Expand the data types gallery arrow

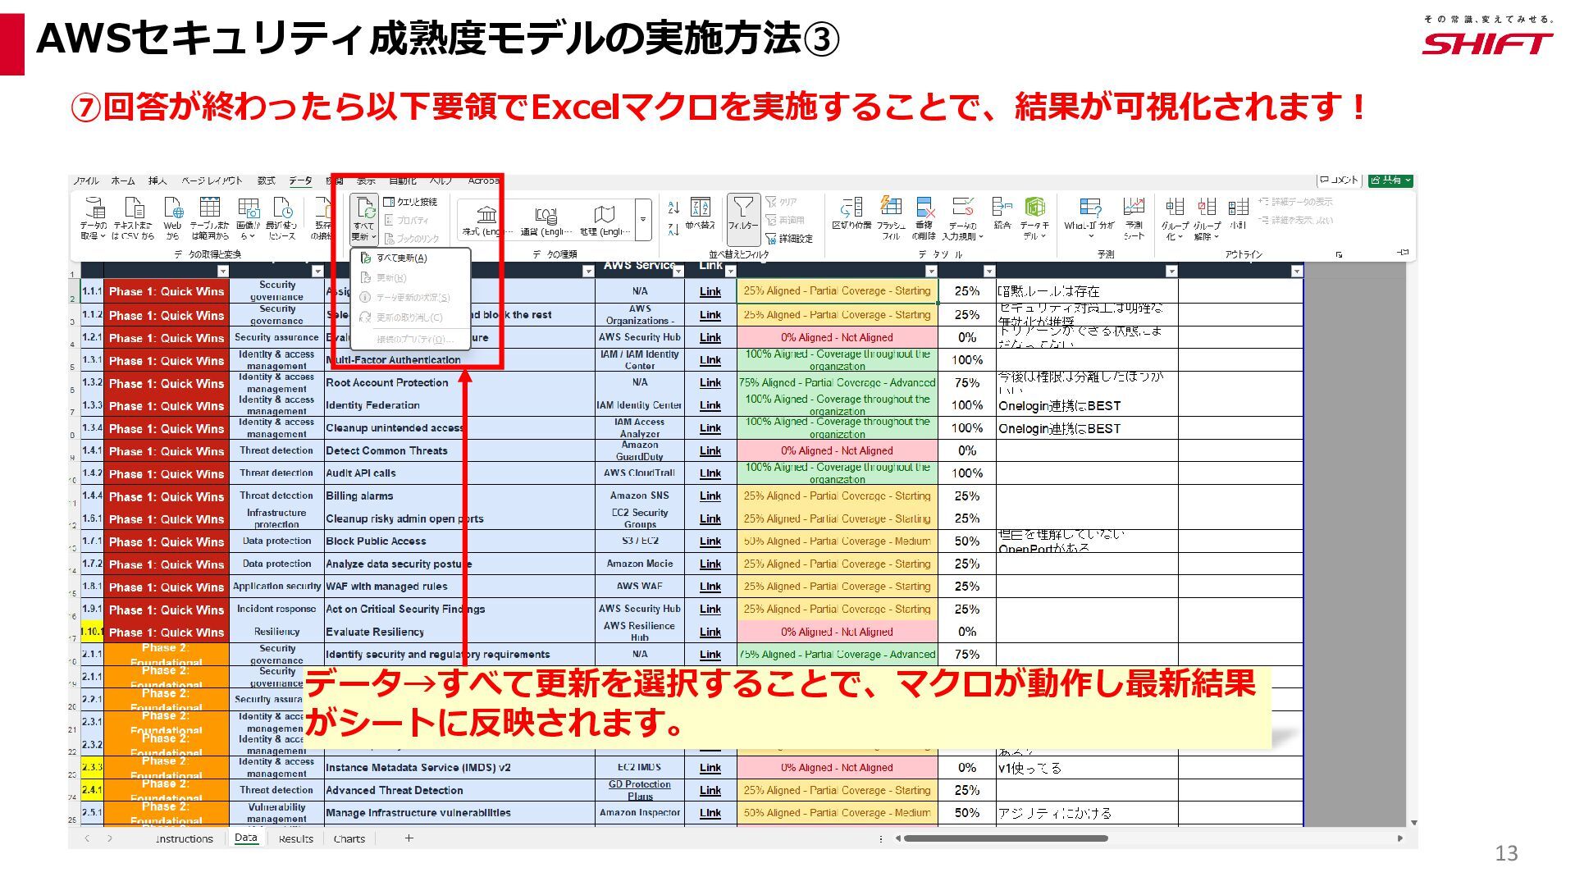click(643, 220)
